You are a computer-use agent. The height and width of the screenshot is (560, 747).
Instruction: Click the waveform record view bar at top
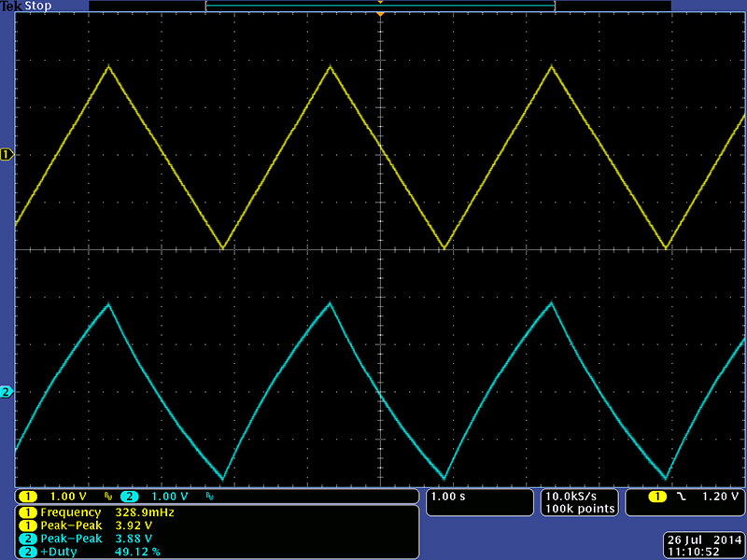pos(380,6)
